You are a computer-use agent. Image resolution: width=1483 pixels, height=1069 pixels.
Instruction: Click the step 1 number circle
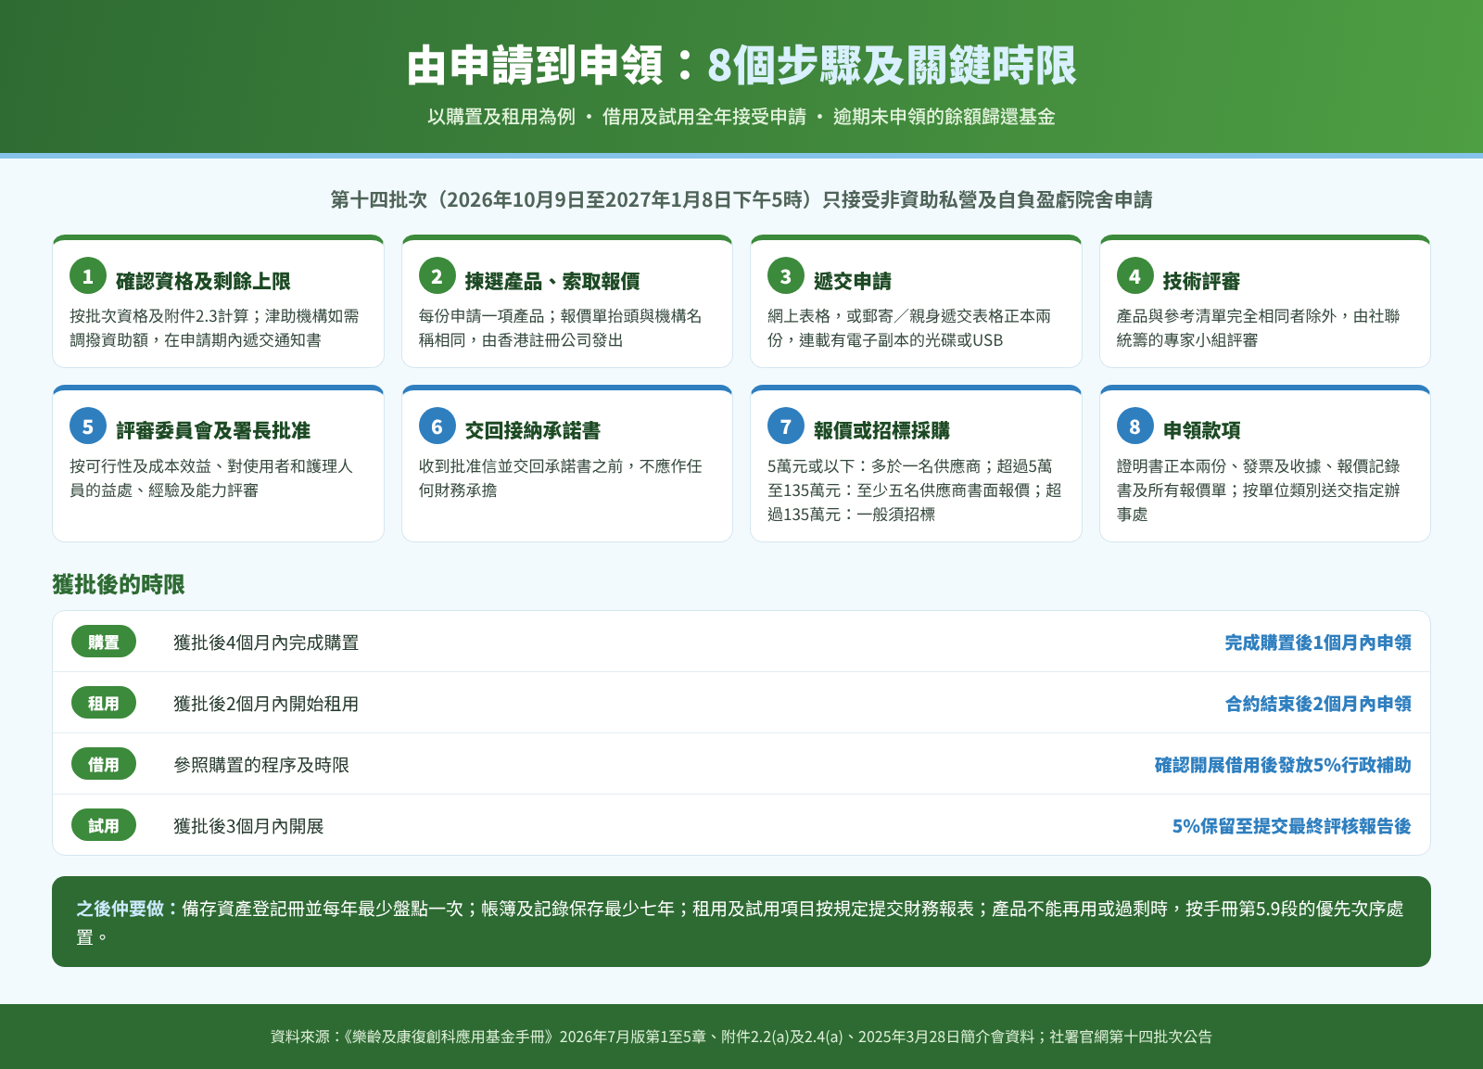click(88, 276)
